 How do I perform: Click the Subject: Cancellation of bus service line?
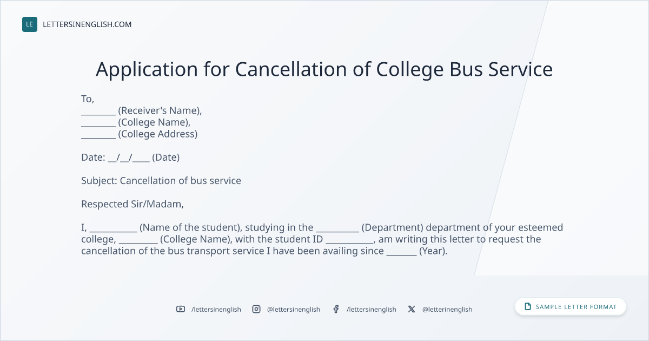(161, 181)
